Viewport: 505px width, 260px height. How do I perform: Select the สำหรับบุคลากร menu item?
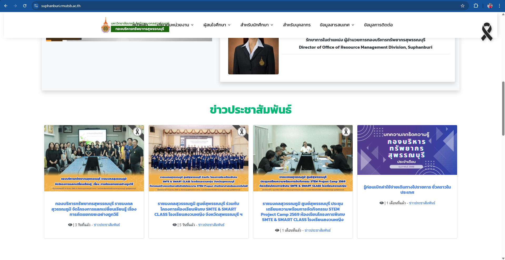[297, 25]
